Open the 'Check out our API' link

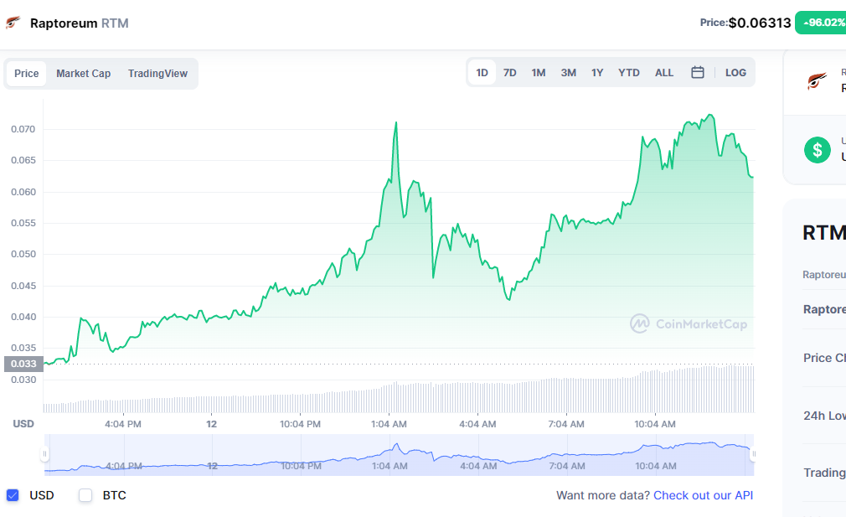(x=703, y=495)
